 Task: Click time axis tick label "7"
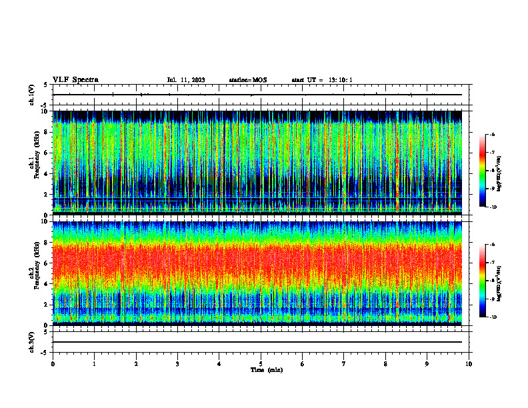pos(344,364)
